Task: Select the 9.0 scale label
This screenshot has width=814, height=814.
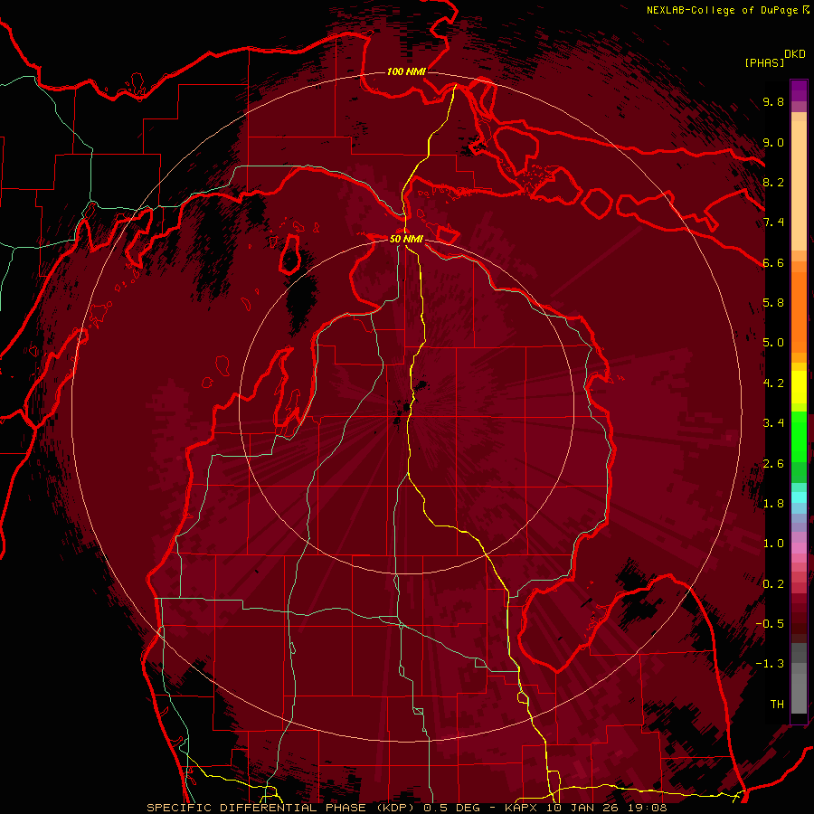Action: [x=773, y=142]
